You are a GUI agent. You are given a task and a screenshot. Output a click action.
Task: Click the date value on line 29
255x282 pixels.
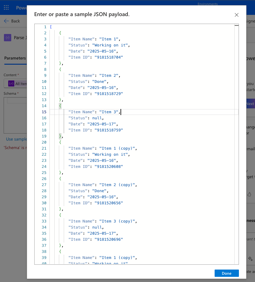[102, 197]
